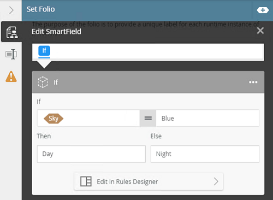The image size is (273, 200).
Task: Open the warning errors tab
Action: [x=11, y=77]
